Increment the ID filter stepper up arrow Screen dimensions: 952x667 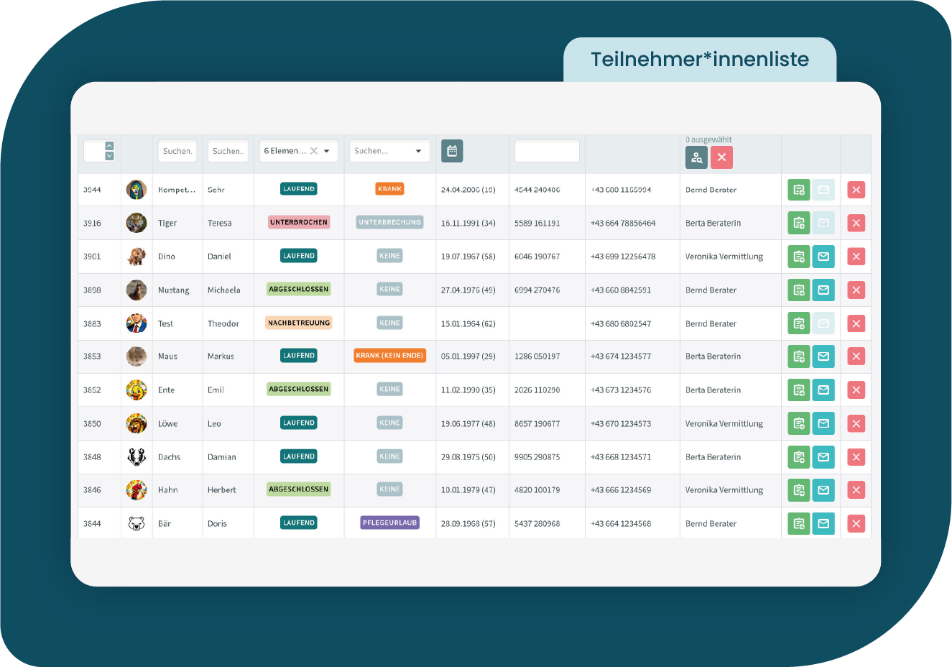[110, 146]
